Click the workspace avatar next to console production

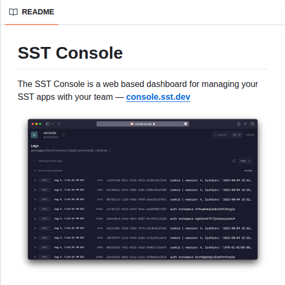[x=34, y=135]
